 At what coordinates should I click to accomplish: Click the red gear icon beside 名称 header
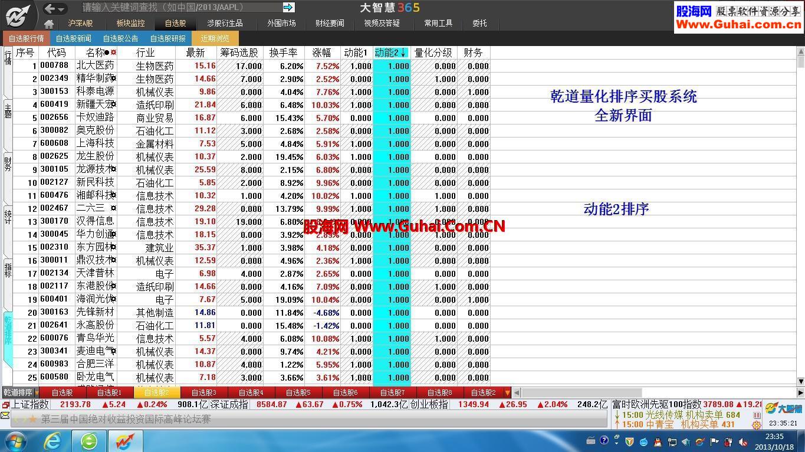[x=114, y=53]
